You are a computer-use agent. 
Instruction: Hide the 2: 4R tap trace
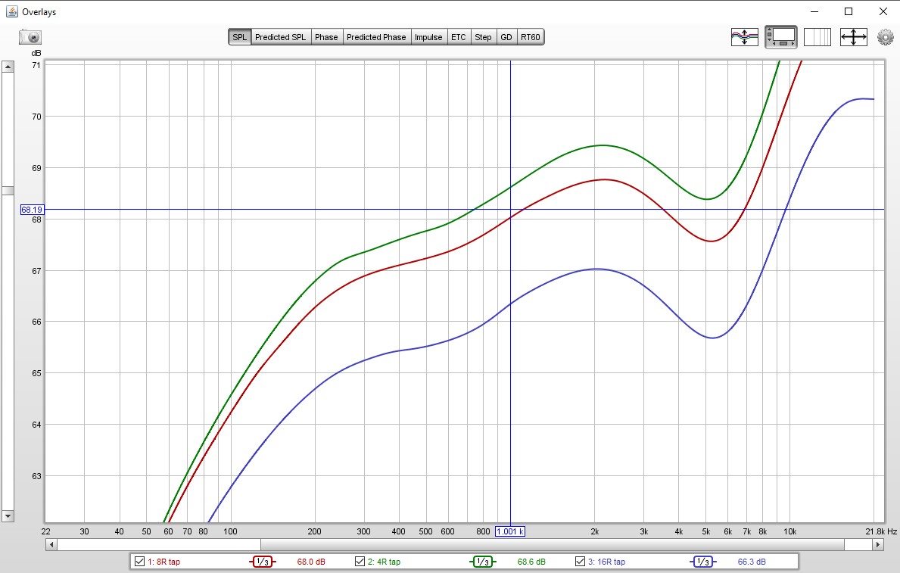point(360,562)
